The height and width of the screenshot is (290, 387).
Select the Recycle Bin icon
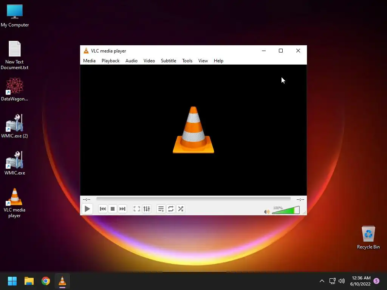pyautogui.click(x=368, y=238)
